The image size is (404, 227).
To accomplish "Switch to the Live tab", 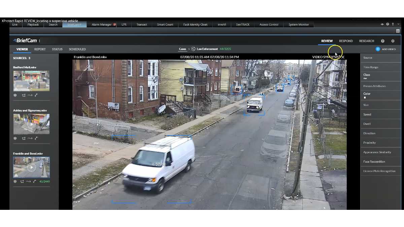I will (15, 25).
